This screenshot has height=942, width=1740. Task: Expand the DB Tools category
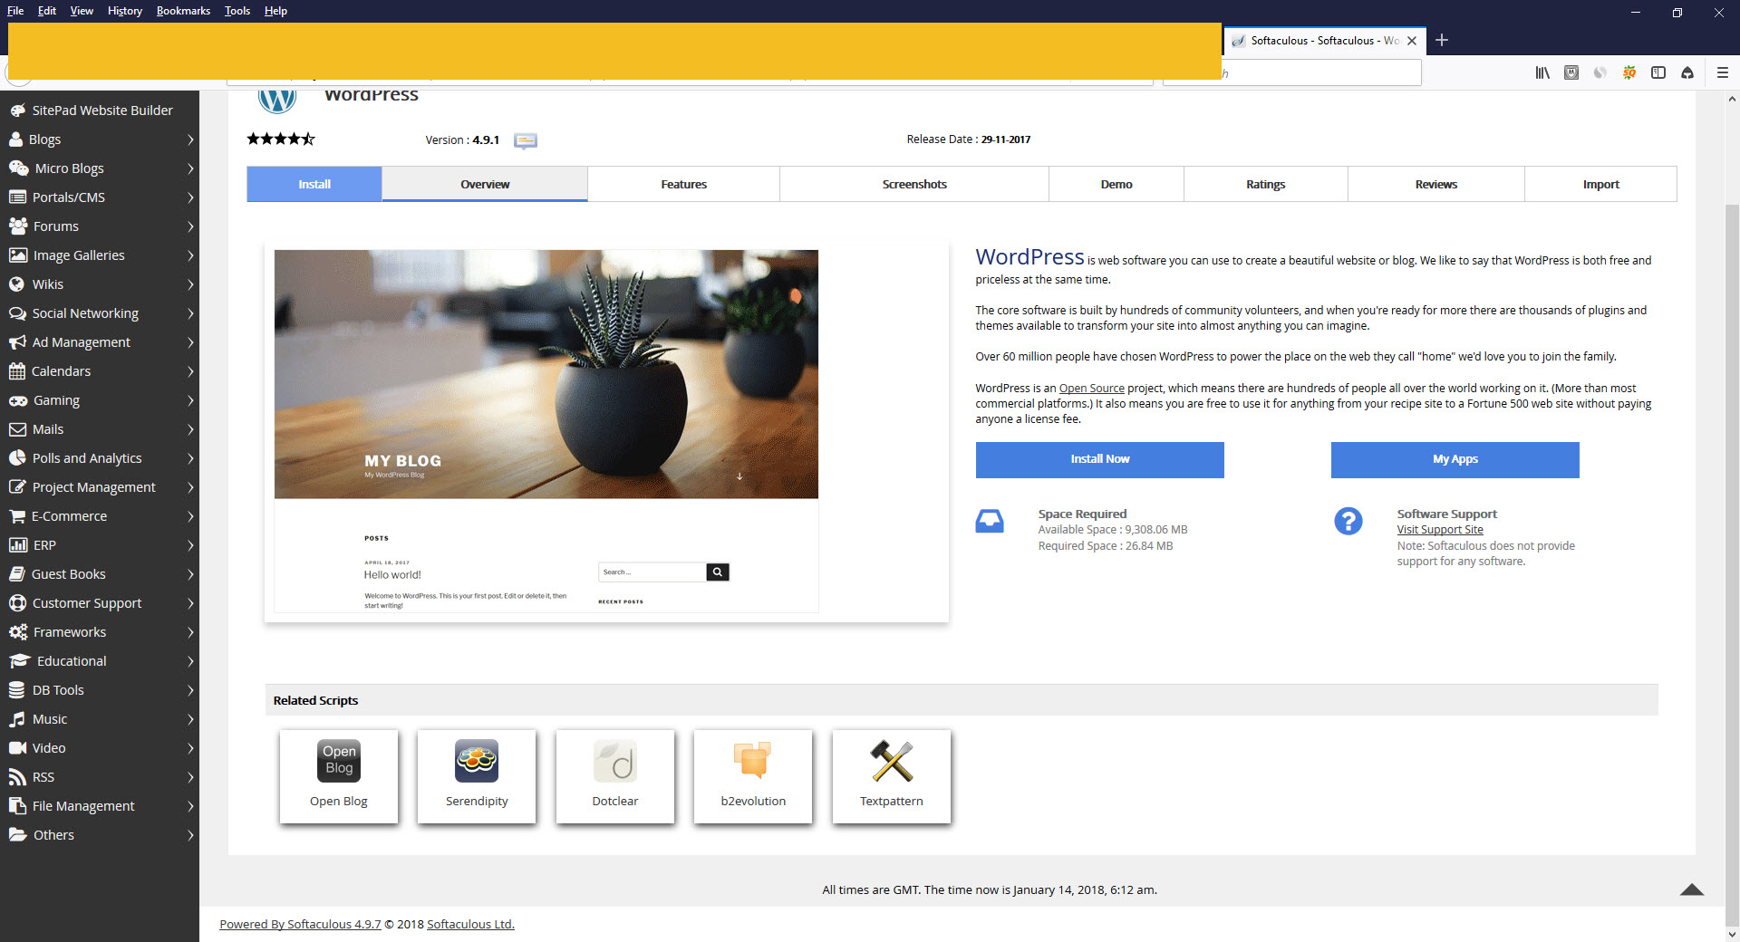100,690
